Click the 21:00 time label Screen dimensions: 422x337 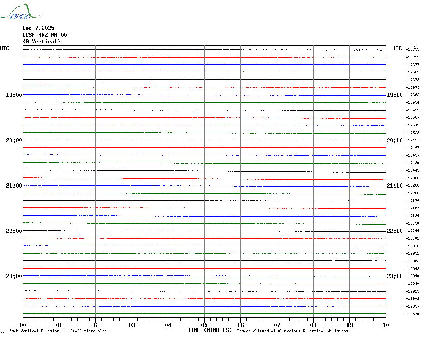[14, 185]
